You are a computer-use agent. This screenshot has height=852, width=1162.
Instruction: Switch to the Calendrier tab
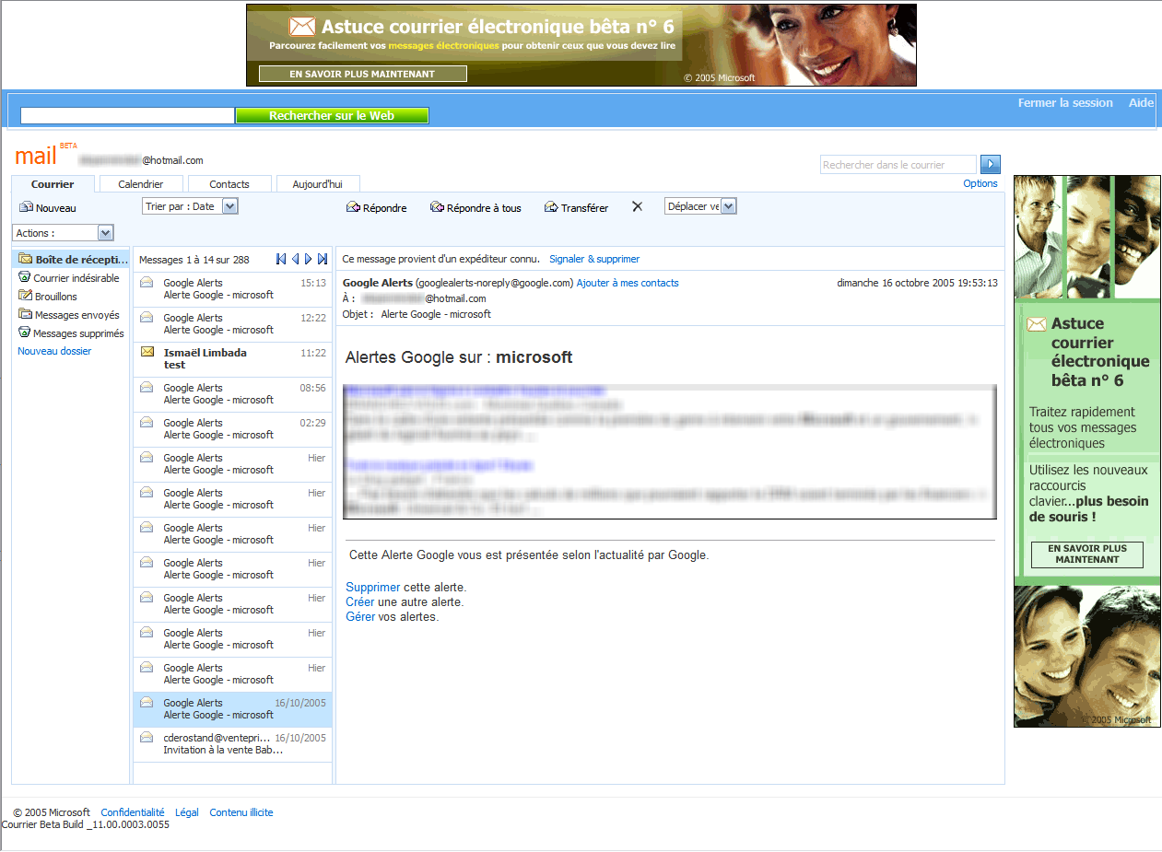(x=141, y=184)
